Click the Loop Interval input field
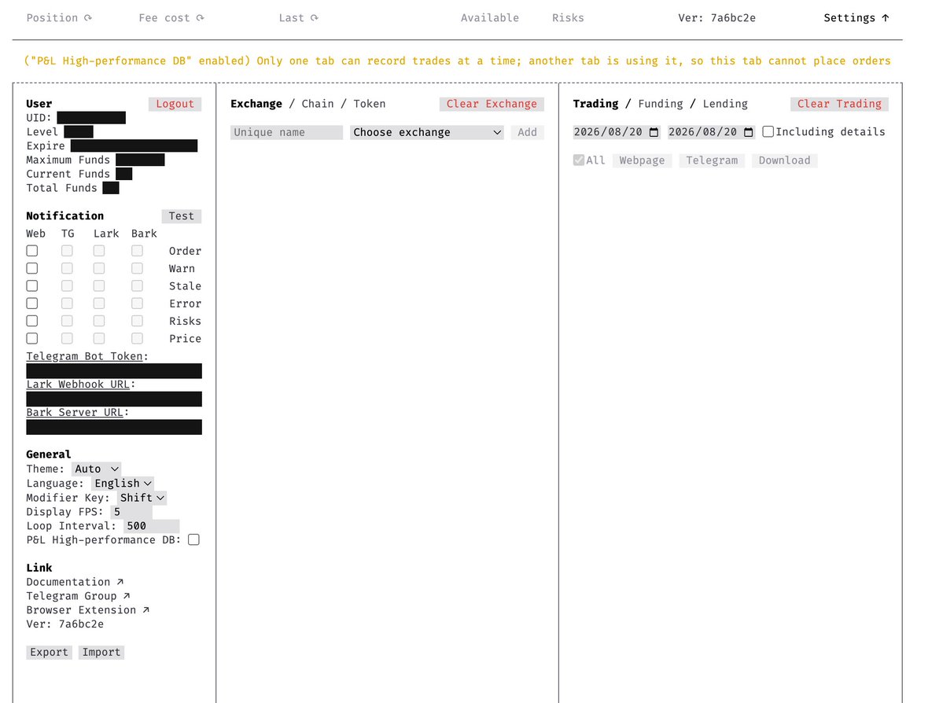 pyautogui.click(x=151, y=525)
